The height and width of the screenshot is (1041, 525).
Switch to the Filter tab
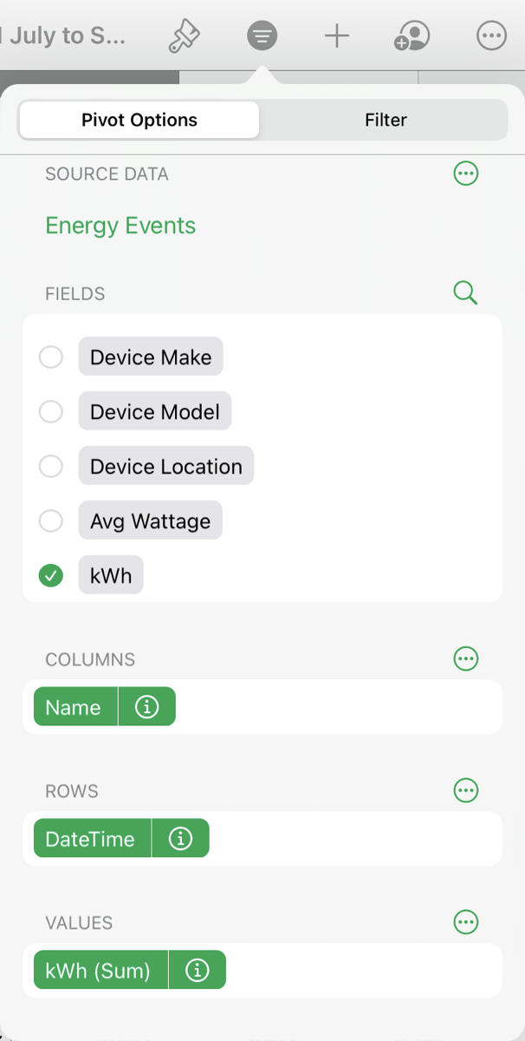386,121
